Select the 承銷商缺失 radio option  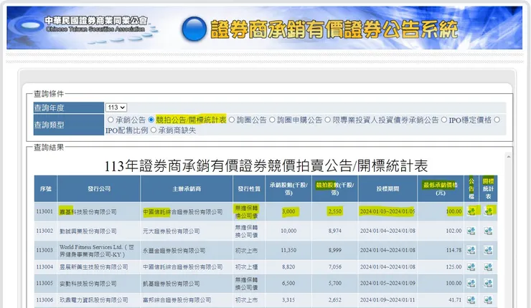coord(154,130)
